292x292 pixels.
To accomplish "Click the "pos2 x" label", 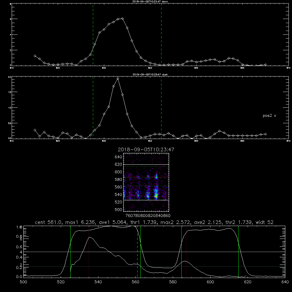I will pos(269,116).
